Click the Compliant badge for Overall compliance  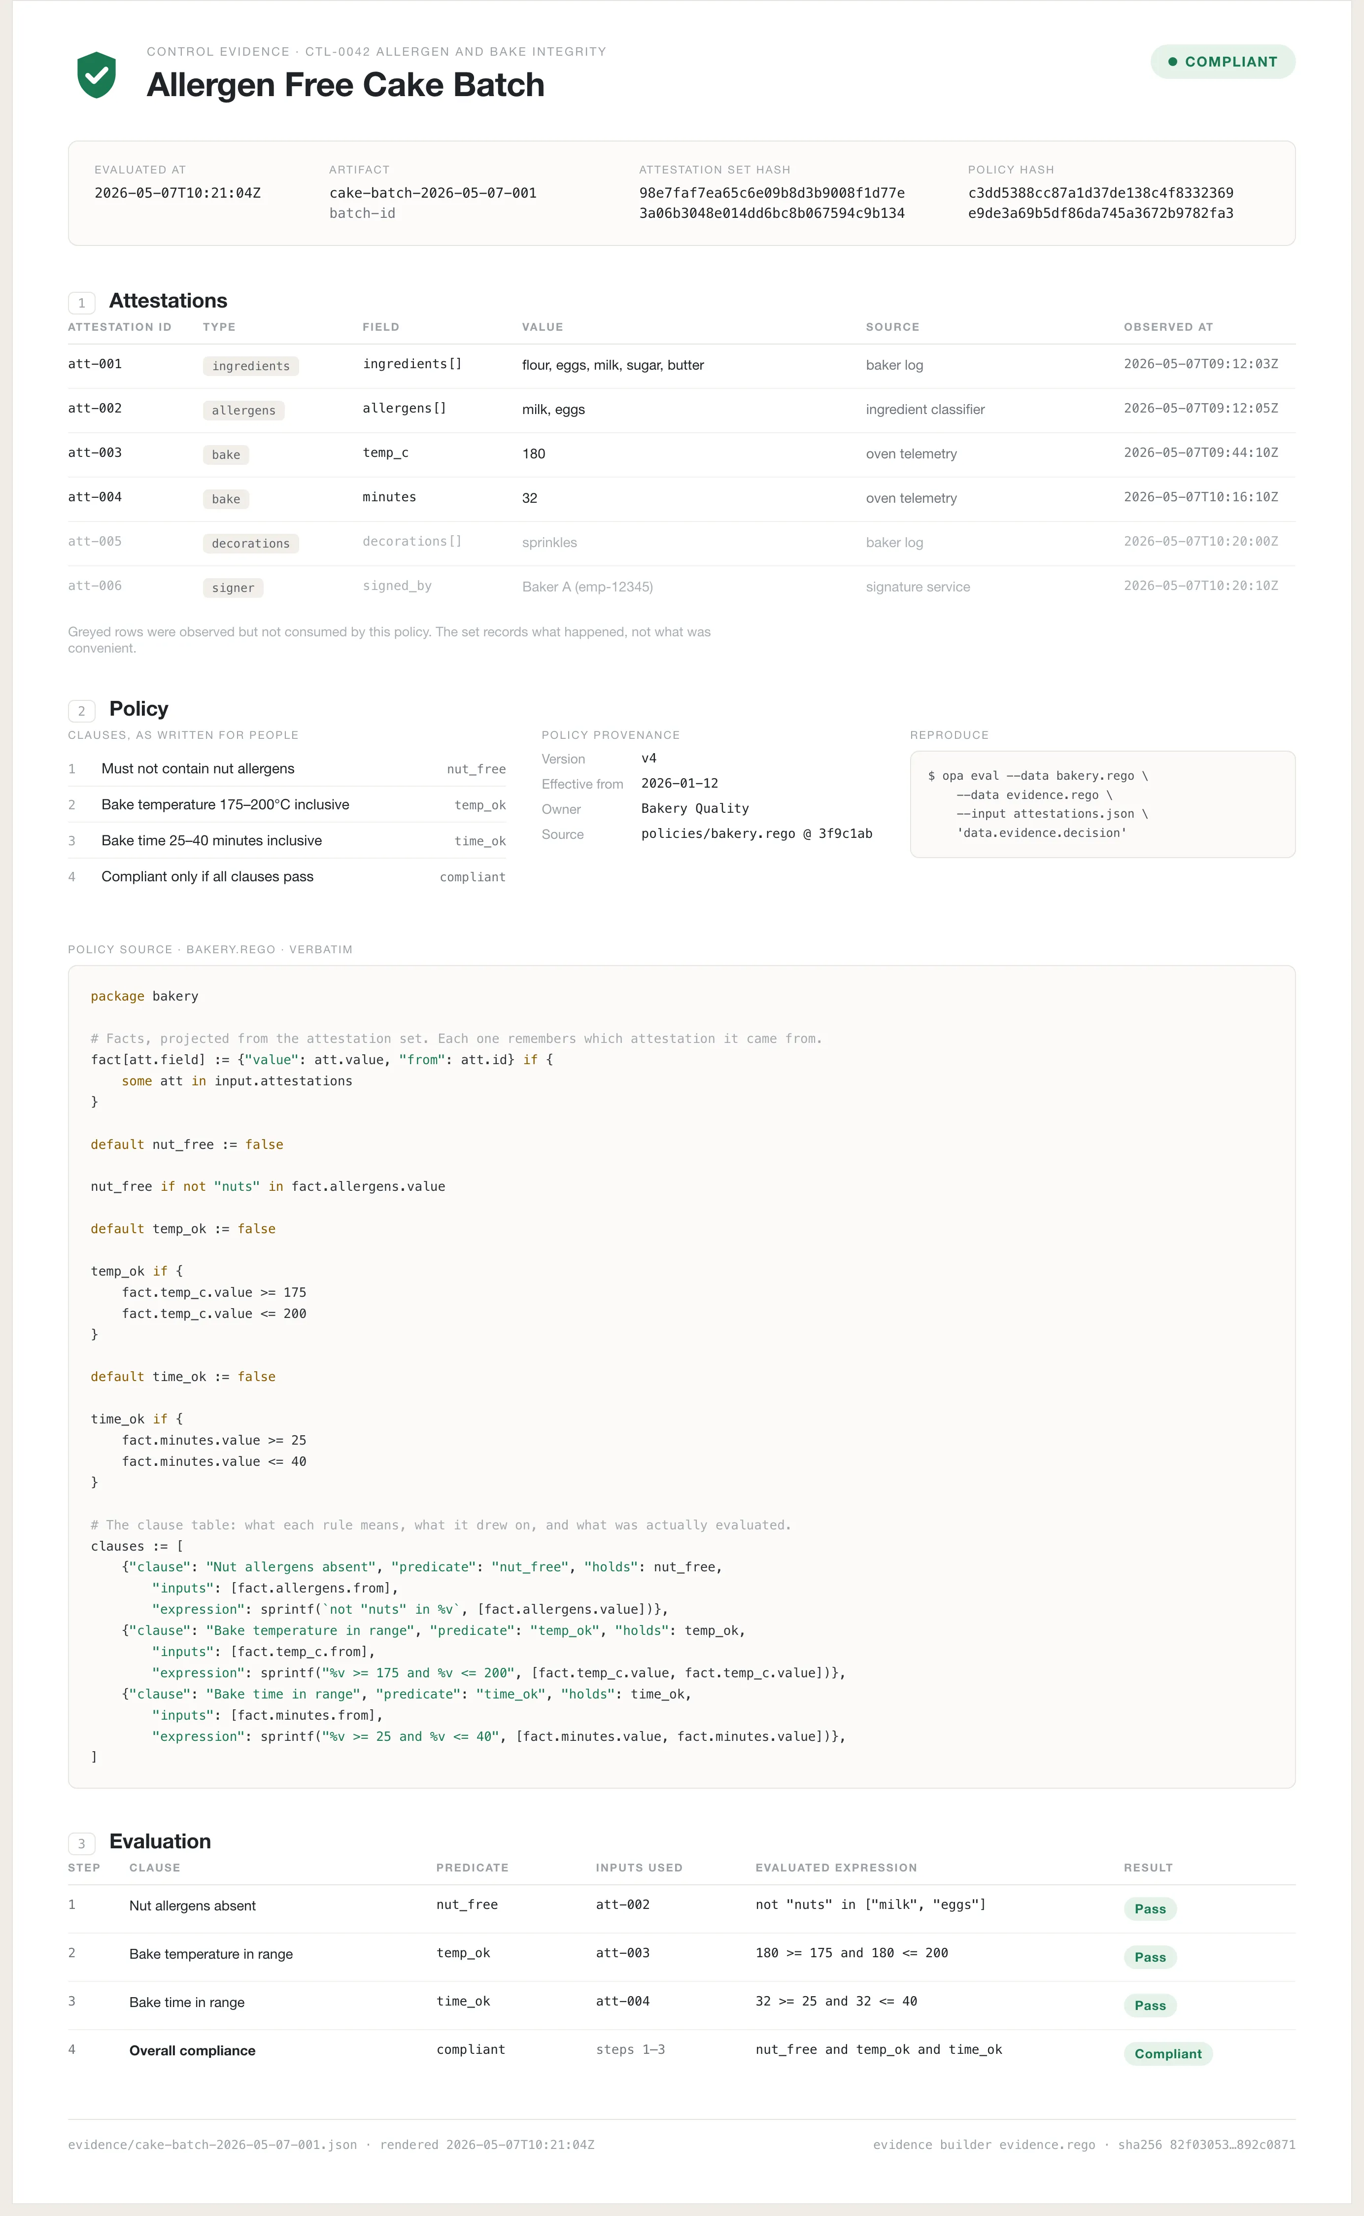pos(1167,2053)
